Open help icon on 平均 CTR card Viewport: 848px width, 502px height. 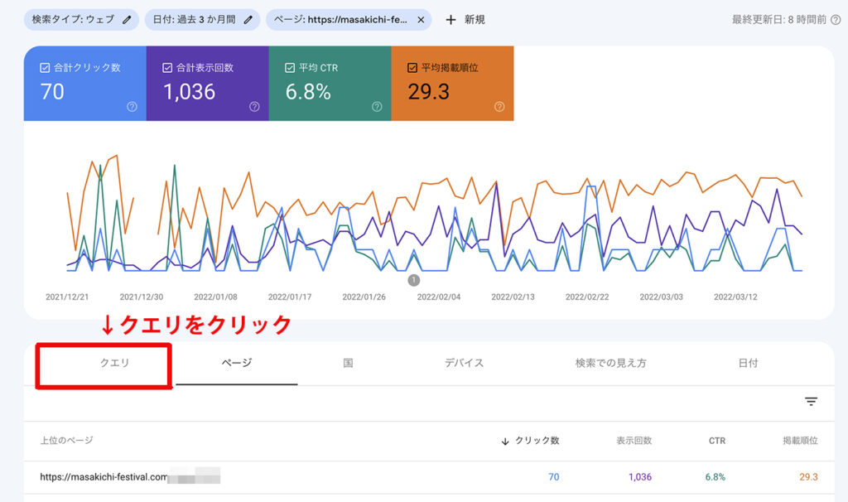click(x=377, y=107)
